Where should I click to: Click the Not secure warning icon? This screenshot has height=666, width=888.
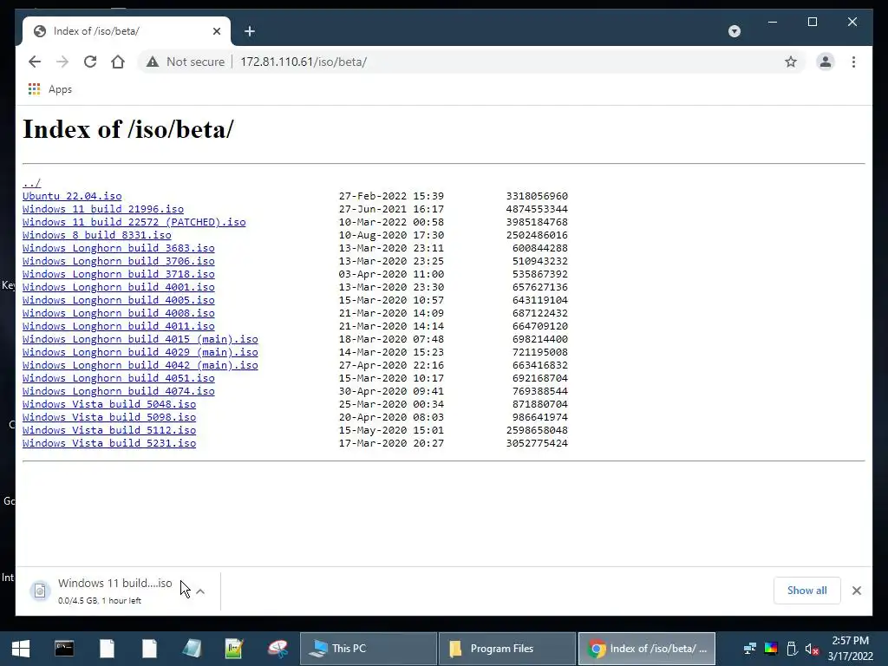(x=153, y=62)
